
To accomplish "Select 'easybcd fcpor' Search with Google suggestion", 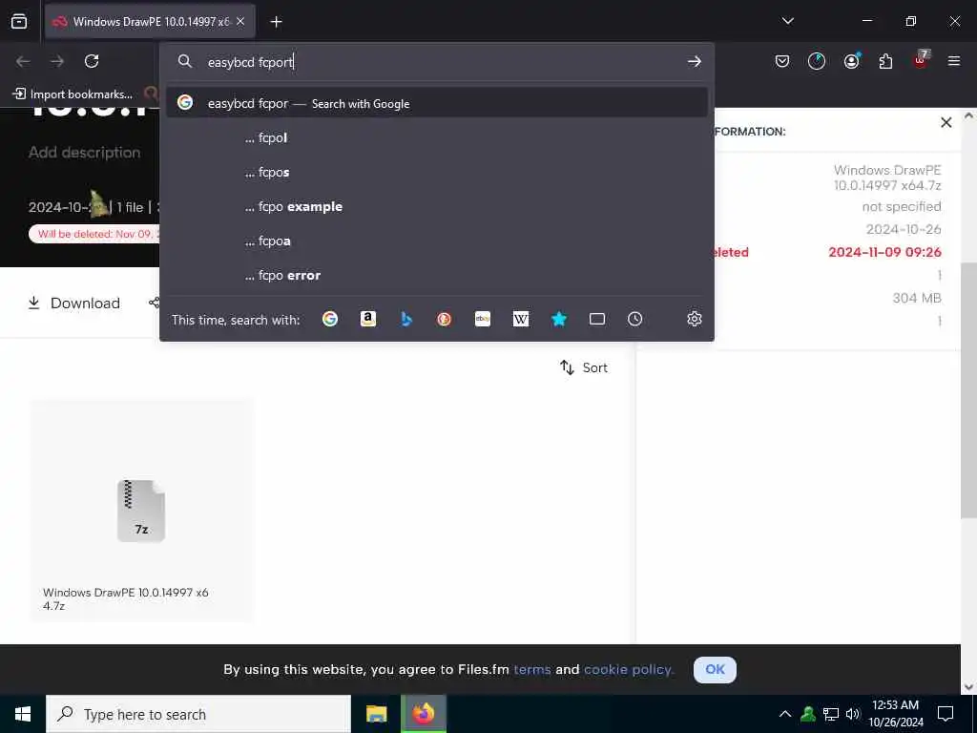I will (x=436, y=103).
